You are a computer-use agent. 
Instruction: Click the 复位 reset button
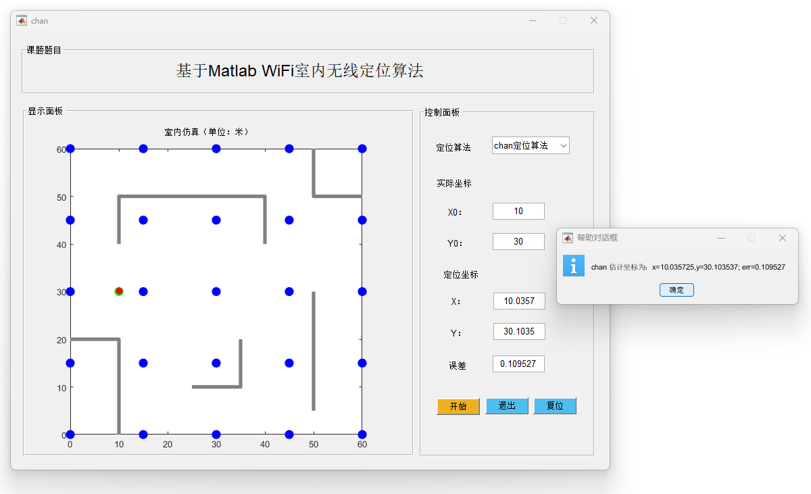click(x=555, y=406)
